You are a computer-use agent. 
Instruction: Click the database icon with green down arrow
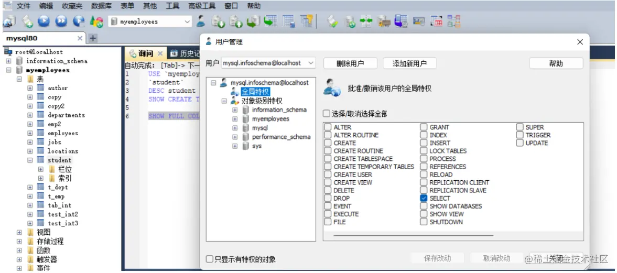pyautogui.click(x=218, y=21)
